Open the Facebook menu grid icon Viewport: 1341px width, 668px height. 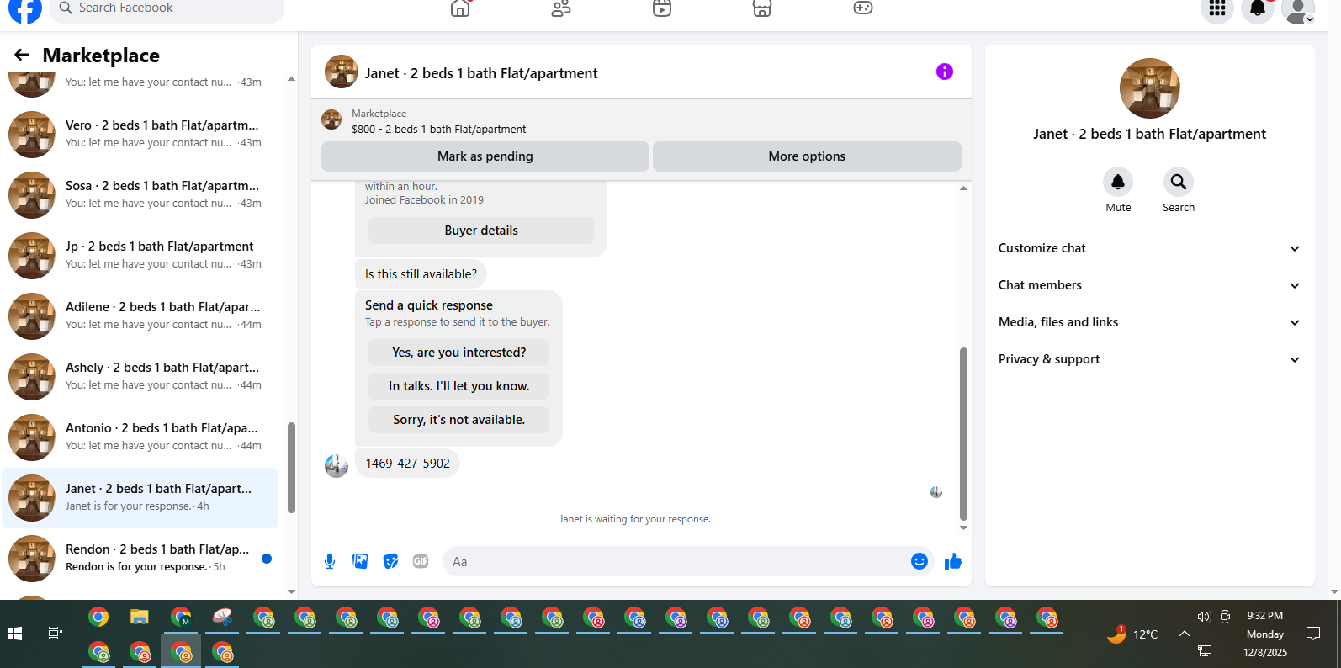[1216, 8]
